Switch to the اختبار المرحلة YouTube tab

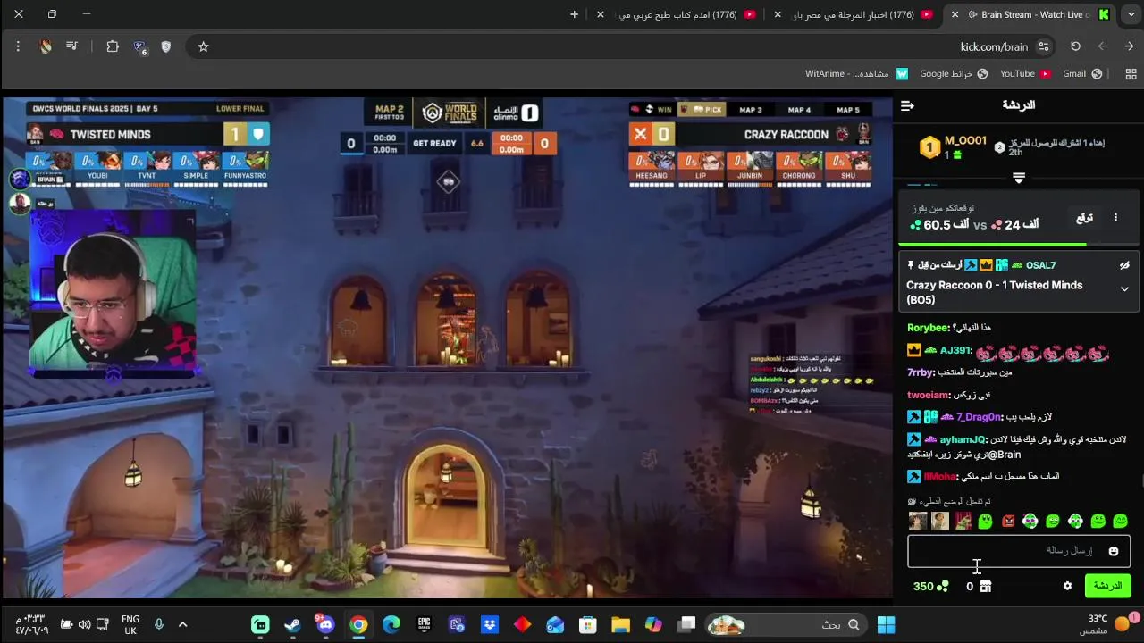coord(854,14)
